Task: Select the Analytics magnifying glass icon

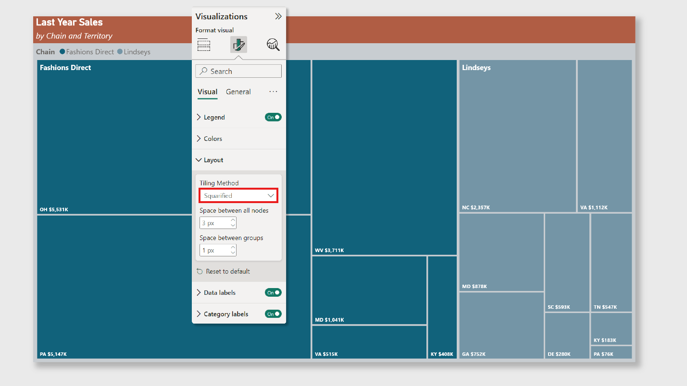Action: click(273, 44)
